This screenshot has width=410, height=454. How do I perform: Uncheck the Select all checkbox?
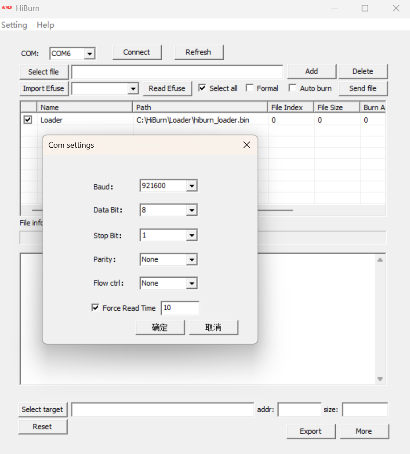[202, 88]
